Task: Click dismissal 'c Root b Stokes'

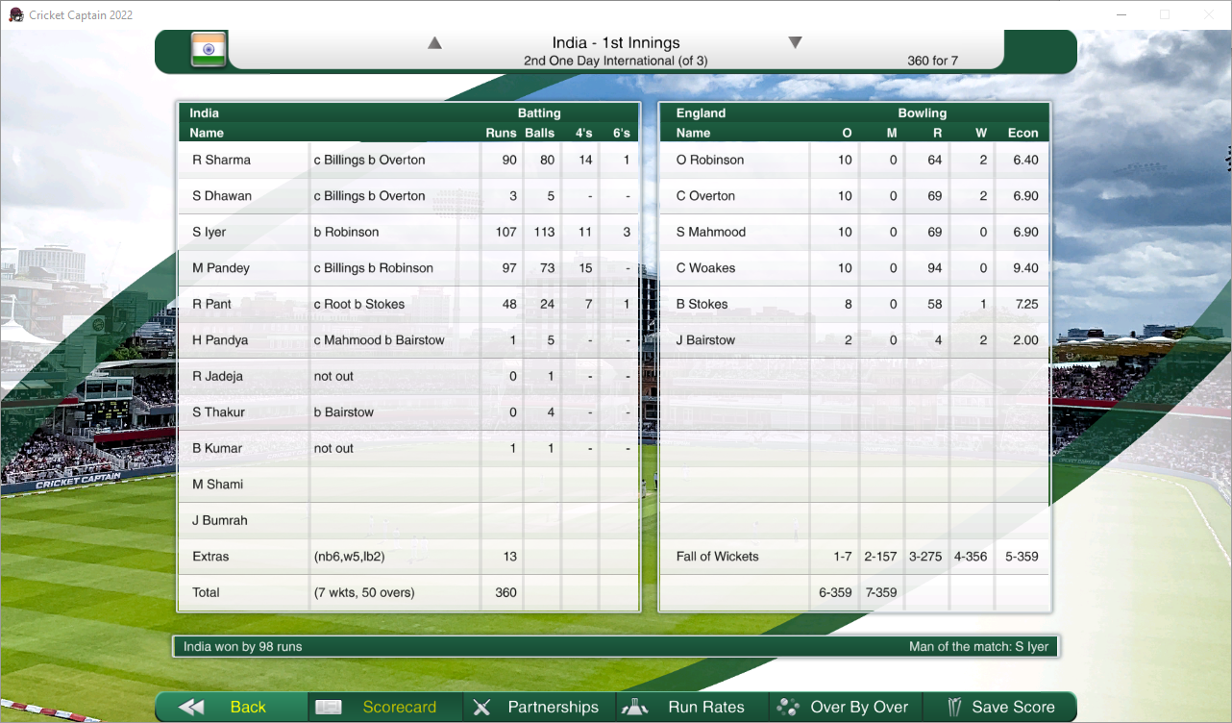Action: tap(359, 304)
